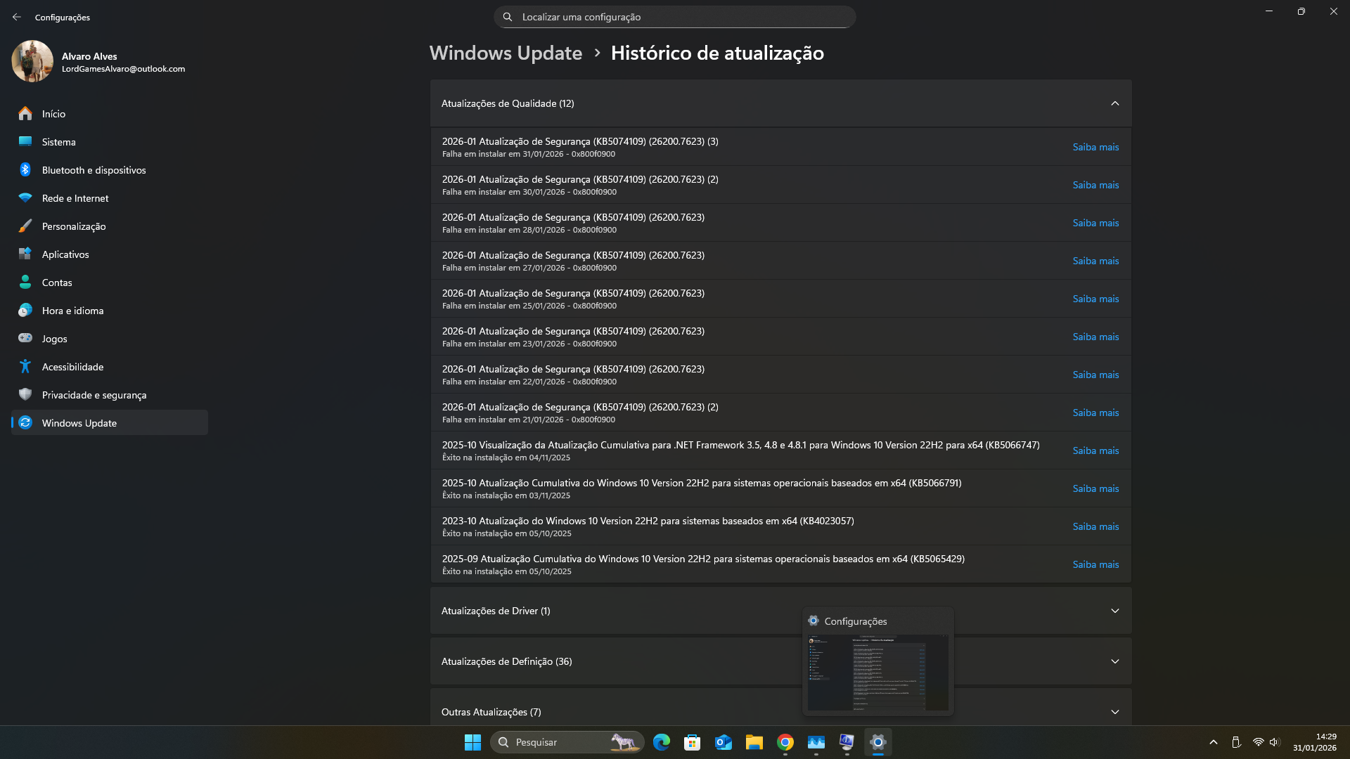This screenshot has height=759, width=1350.
Task: Click Saiba mais for failed 30/01/2026 update
Action: pos(1095,185)
